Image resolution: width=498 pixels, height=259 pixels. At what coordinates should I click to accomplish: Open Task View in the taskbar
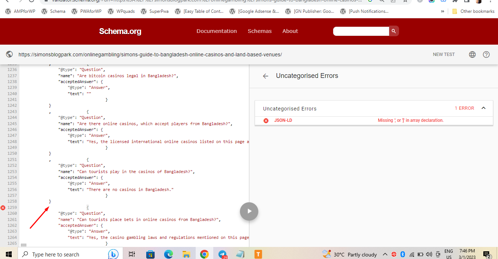pyautogui.click(x=132, y=254)
